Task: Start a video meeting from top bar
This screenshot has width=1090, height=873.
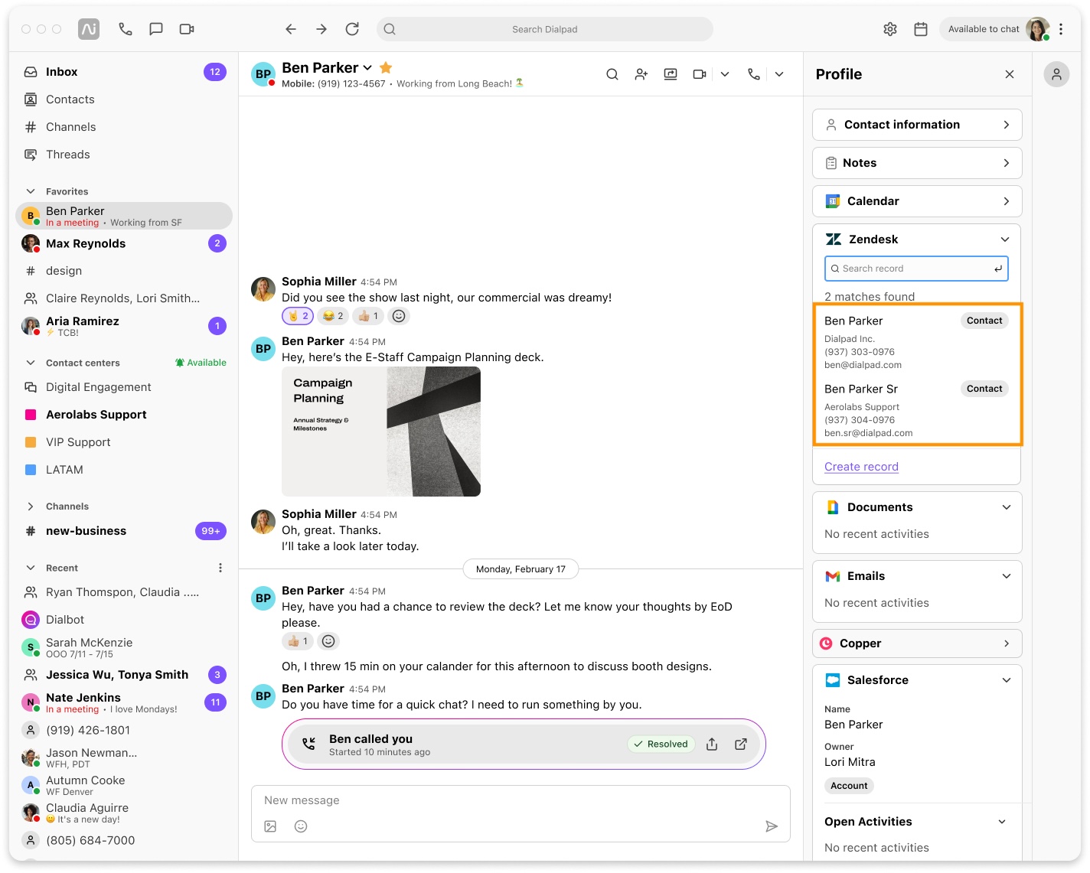Action: (x=187, y=29)
